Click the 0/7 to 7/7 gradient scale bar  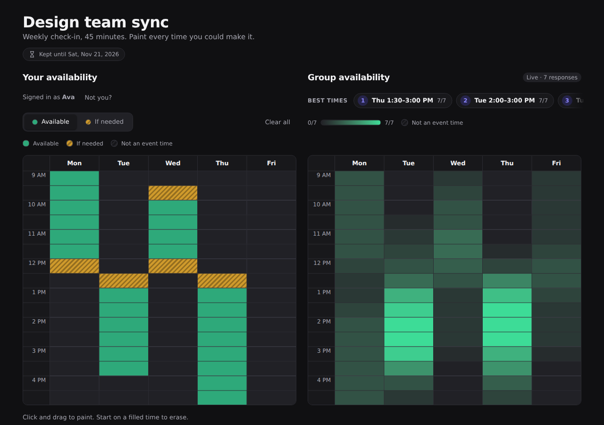click(351, 123)
